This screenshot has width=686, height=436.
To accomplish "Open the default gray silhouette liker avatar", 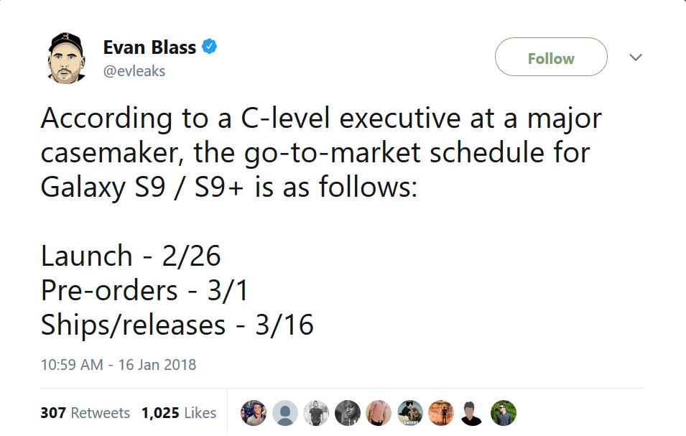I will coord(284,413).
